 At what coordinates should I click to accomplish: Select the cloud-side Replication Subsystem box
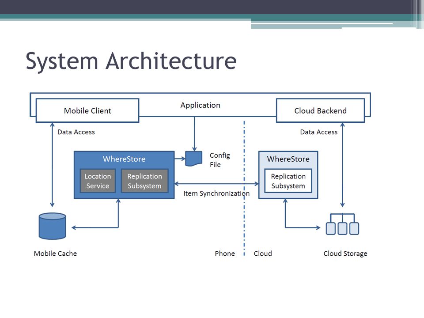288,181
